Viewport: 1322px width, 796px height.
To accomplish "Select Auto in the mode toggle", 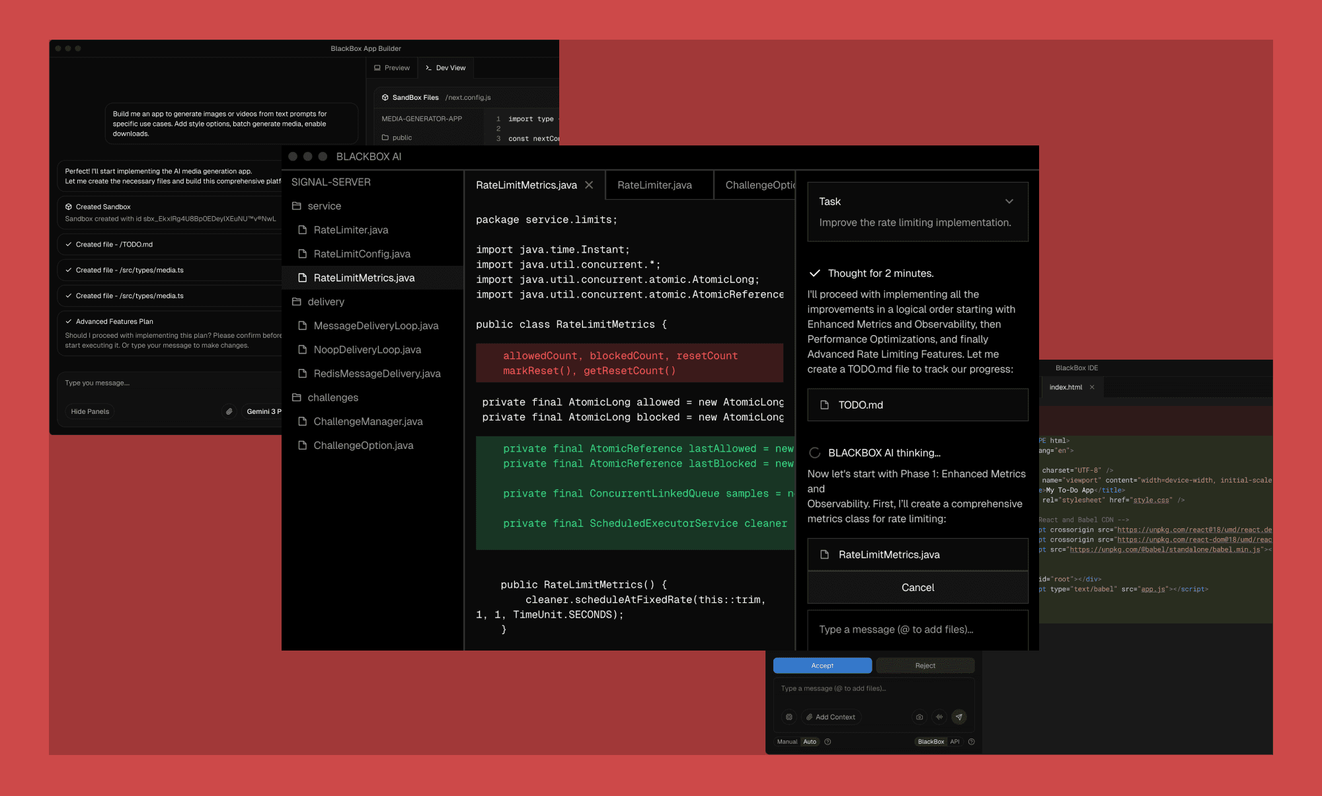I will 810,742.
